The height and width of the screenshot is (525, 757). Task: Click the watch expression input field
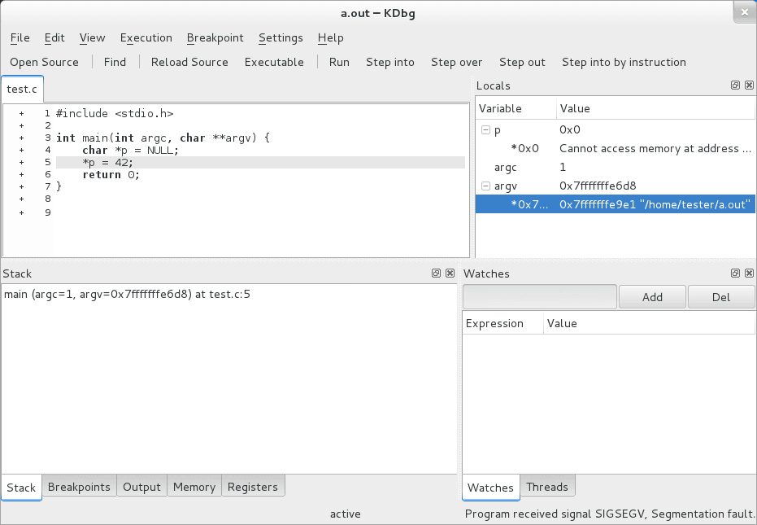pyautogui.click(x=540, y=297)
